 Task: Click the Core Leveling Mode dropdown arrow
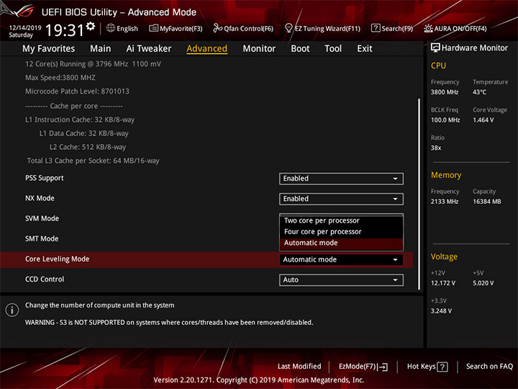(x=395, y=260)
